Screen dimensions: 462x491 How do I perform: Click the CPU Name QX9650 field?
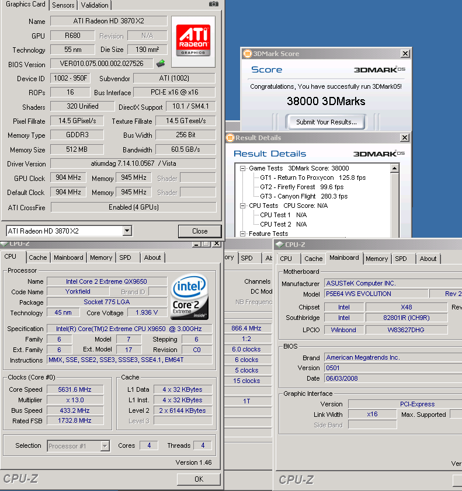(106, 281)
